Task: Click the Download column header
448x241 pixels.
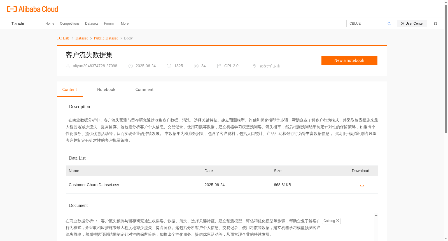Action: [x=360, y=171]
